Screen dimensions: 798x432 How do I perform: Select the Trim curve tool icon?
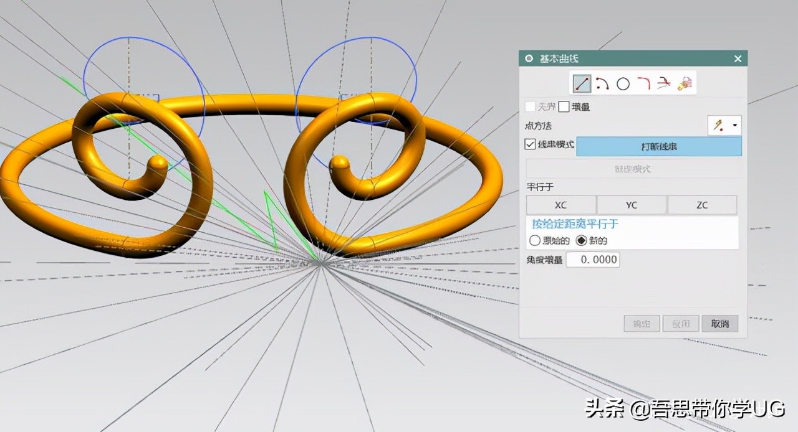click(664, 83)
